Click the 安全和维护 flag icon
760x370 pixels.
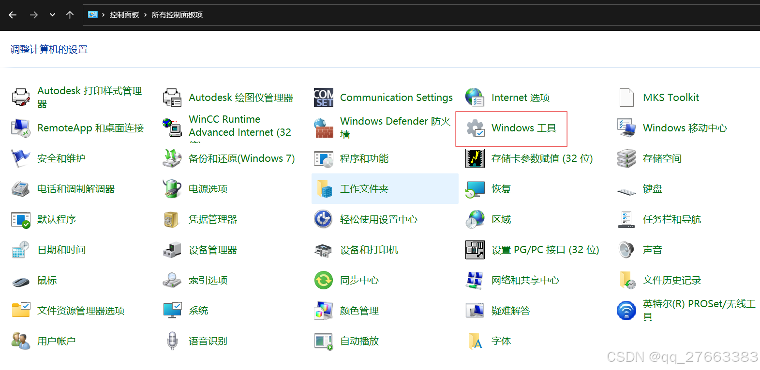21,158
